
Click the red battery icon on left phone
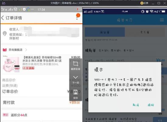(79, 9)
